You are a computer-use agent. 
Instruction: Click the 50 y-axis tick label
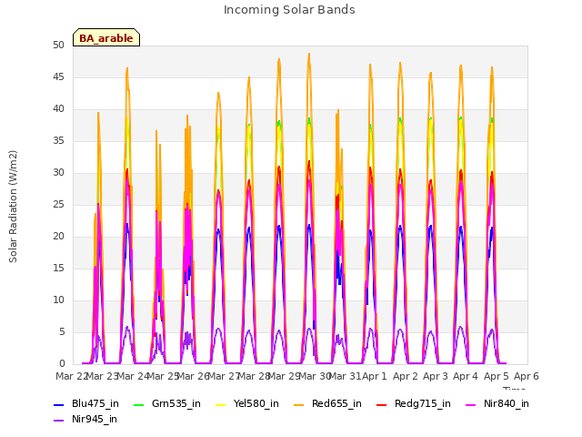58,45
